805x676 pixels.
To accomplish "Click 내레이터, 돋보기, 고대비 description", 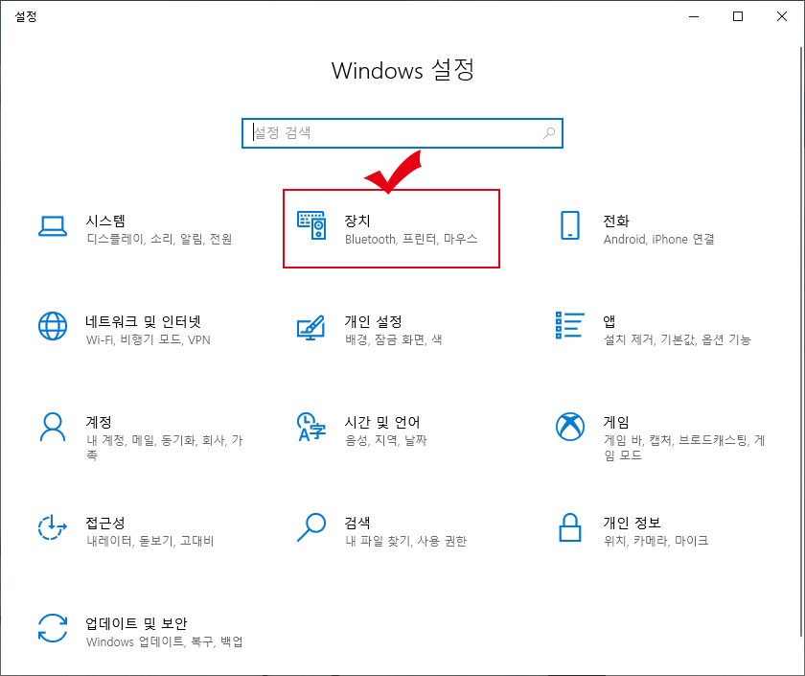I will (x=149, y=541).
